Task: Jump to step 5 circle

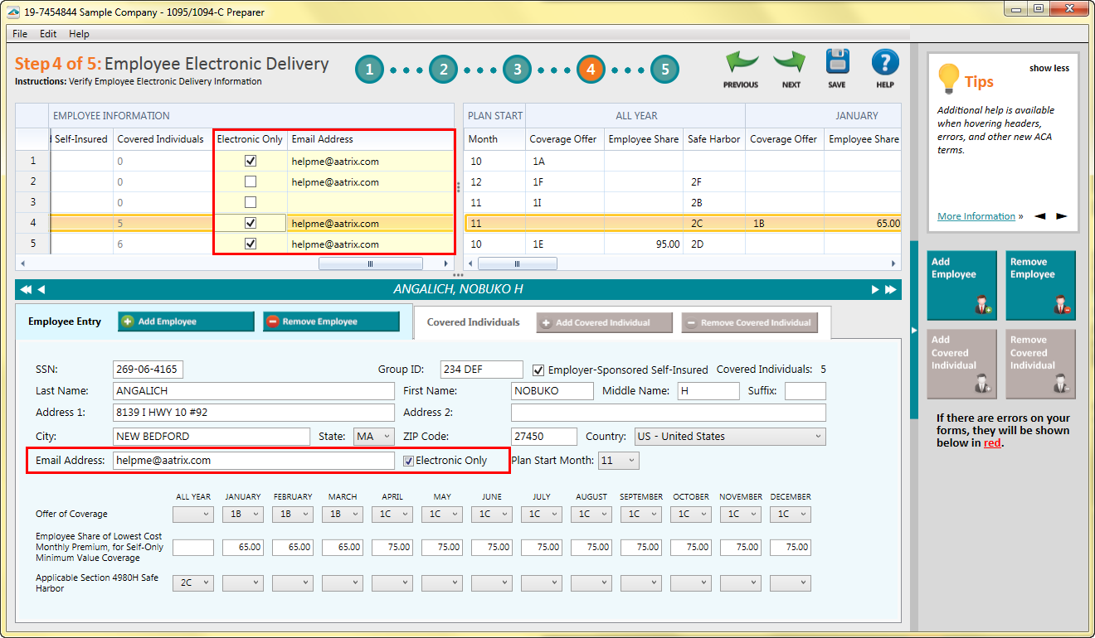Action: pos(664,70)
